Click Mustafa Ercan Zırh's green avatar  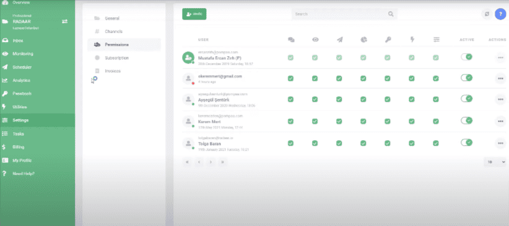point(188,57)
